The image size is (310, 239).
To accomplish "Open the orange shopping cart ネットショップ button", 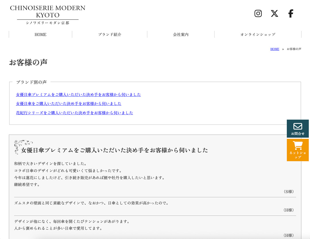I will (298, 150).
